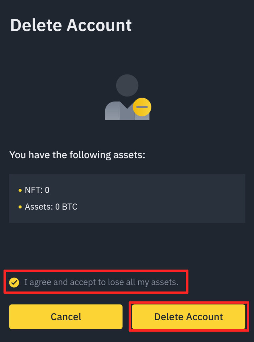Click the grey user silhouette icon
Image resolution: width=254 pixels, height=342 pixels.
point(127,97)
